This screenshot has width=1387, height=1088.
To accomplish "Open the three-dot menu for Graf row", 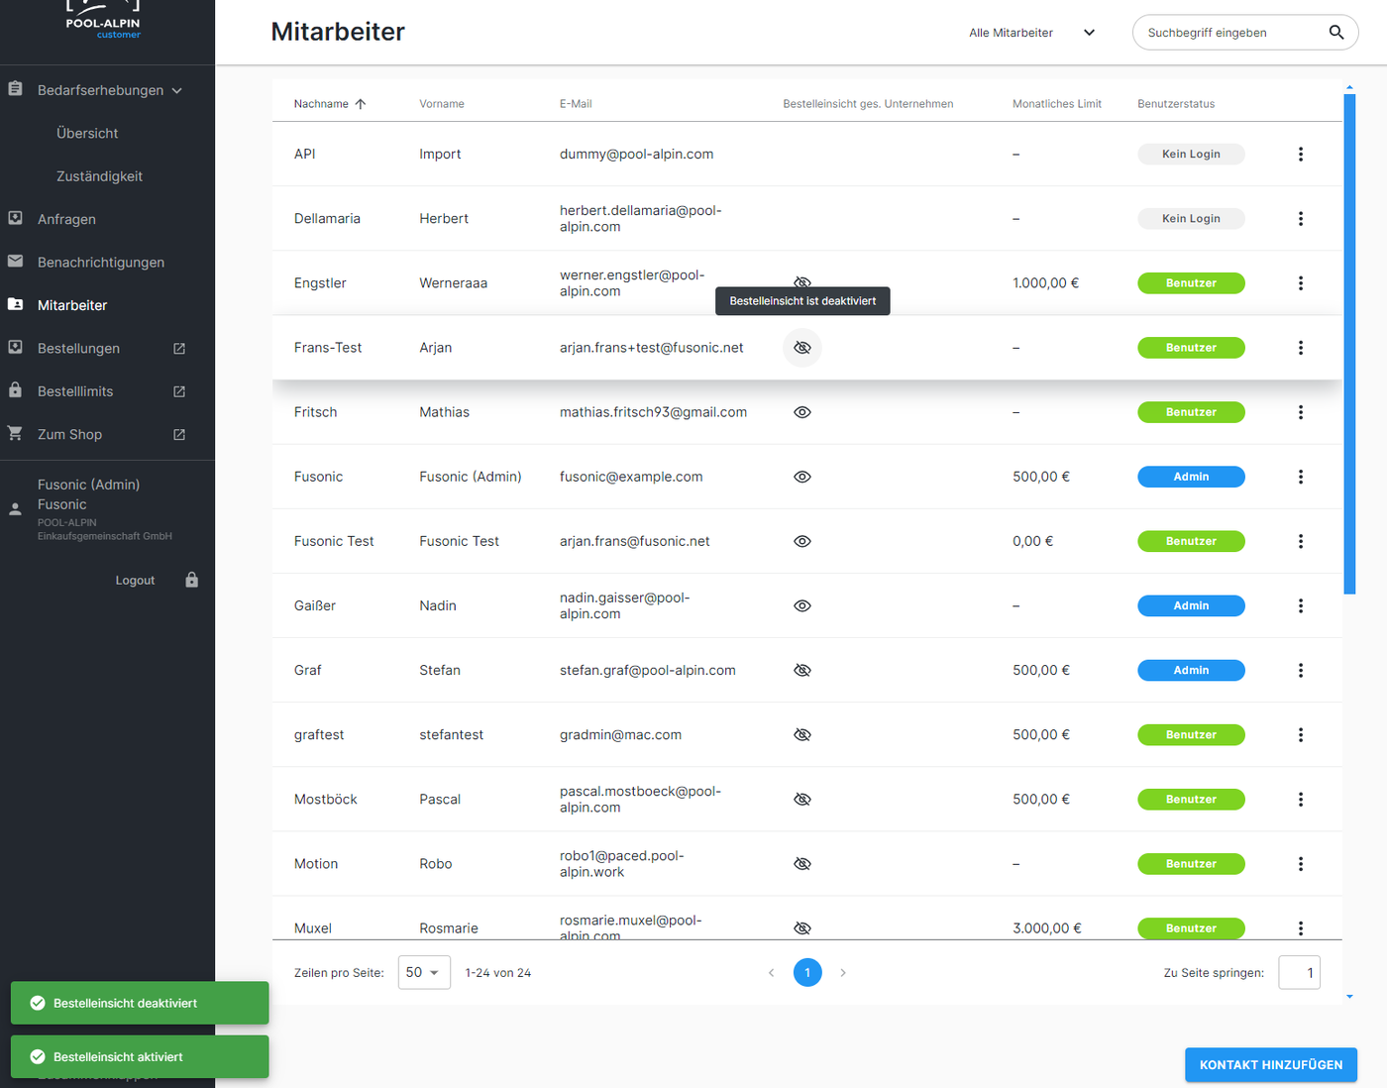I will pos(1300,671).
